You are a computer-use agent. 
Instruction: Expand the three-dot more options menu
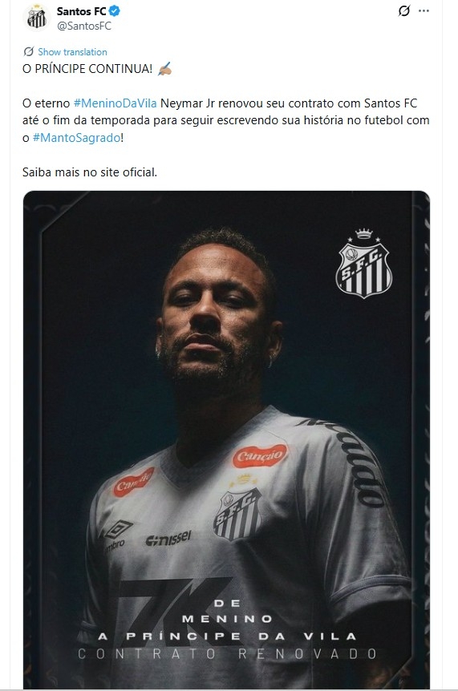tap(424, 11)
